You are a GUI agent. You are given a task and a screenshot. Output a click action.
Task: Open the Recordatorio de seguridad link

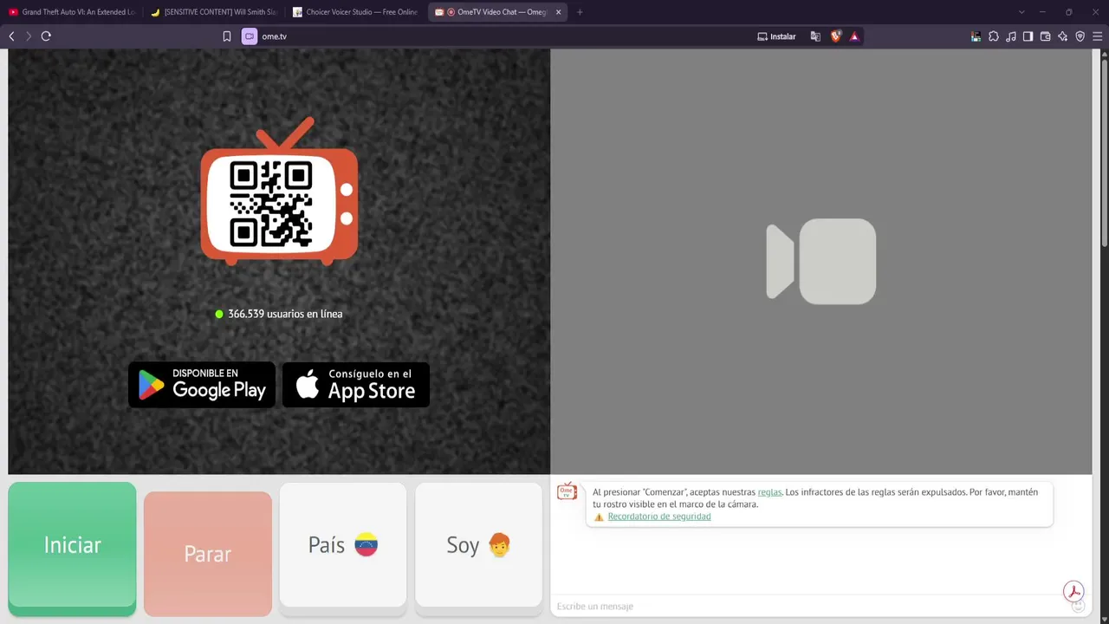click(x=659, y=517)
